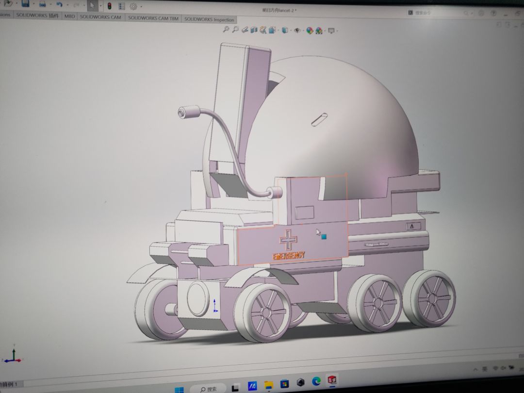Click the Undo arrow icon

click(59, 5)
